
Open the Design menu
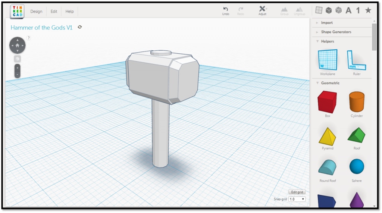(x=36, y=12)
